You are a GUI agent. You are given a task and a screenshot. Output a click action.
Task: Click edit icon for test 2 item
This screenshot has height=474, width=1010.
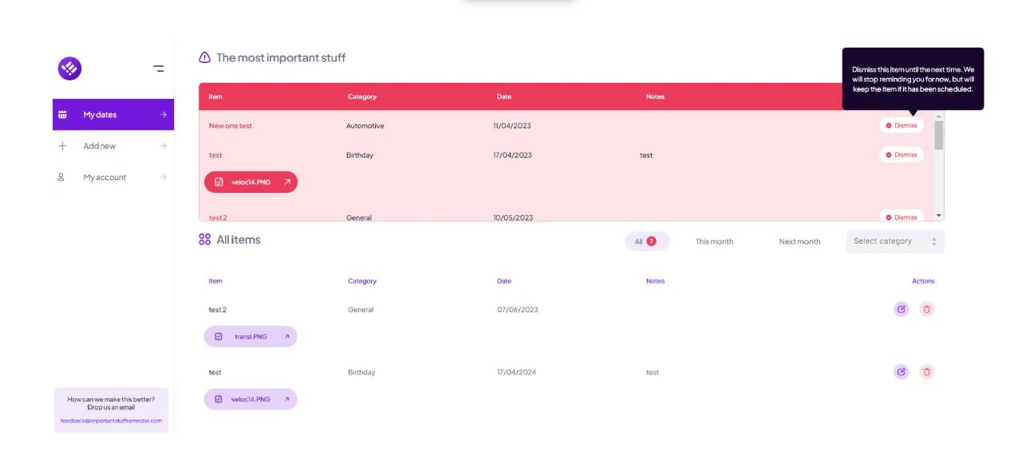point(901,309)
